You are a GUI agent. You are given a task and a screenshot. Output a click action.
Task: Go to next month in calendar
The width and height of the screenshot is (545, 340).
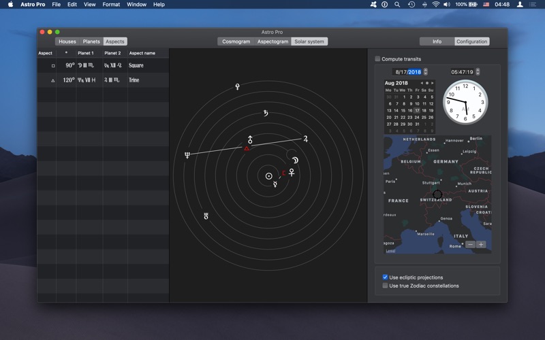(432, 83)
